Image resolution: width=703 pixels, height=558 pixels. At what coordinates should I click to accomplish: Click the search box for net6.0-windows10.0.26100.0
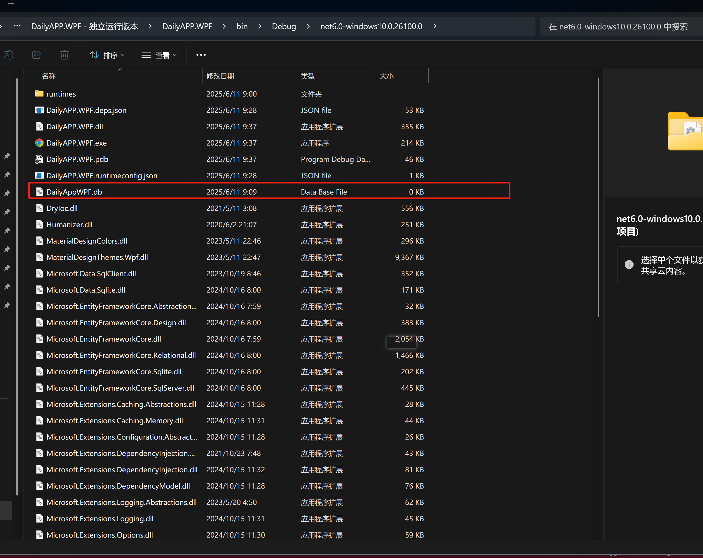pyautogui.click(x=618, y=27)
